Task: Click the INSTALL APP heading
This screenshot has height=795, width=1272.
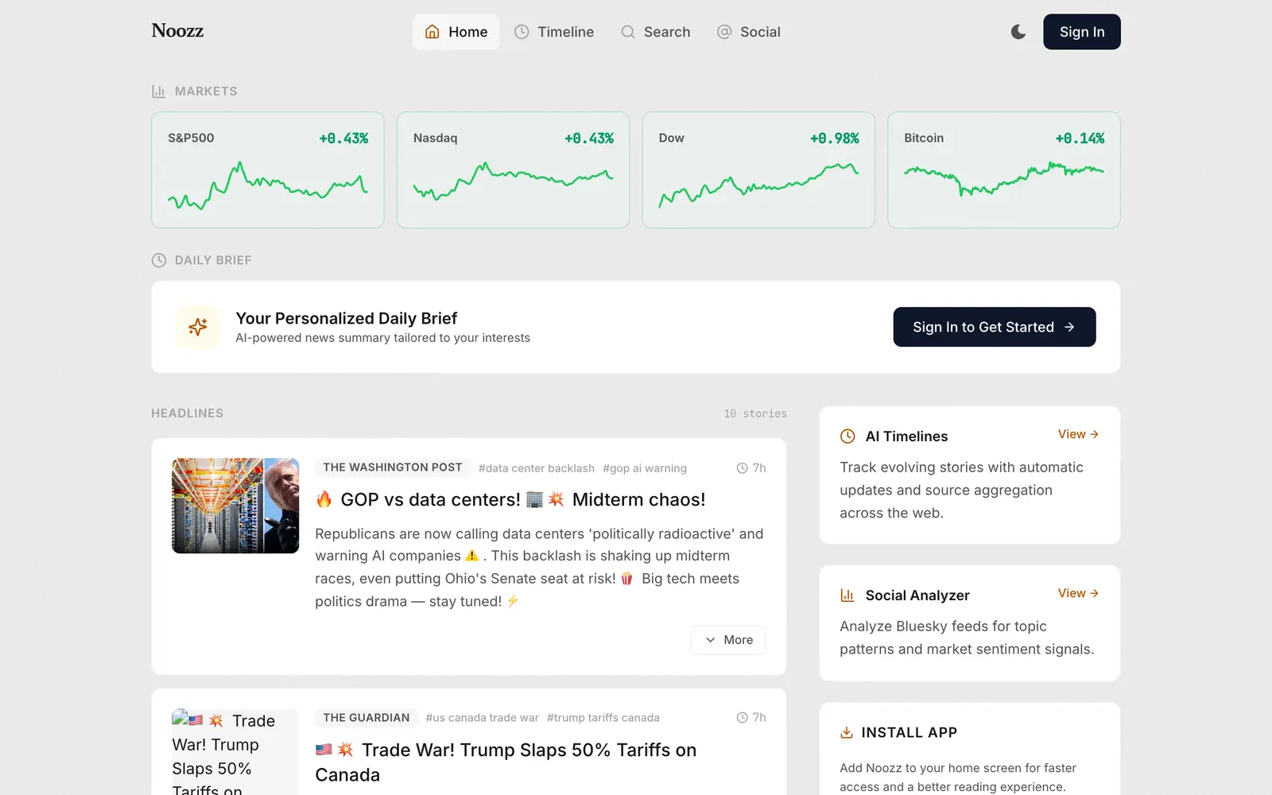Action: coord(909,733)
